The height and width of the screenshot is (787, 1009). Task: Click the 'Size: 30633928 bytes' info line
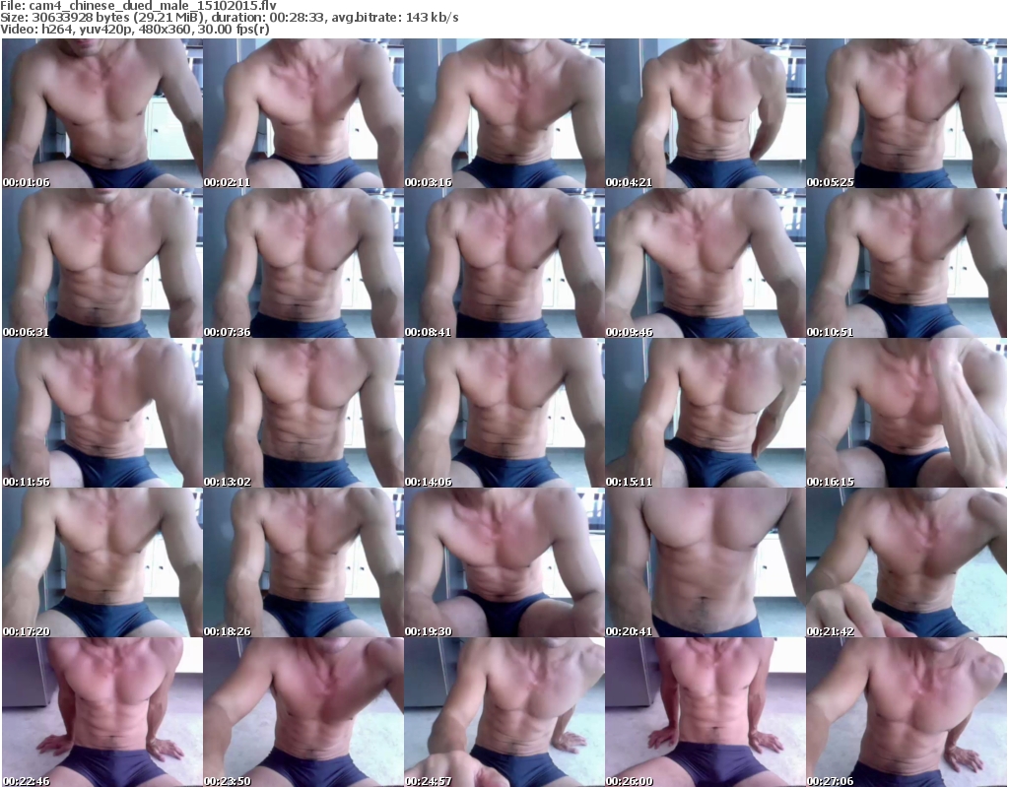coord(229,18)
